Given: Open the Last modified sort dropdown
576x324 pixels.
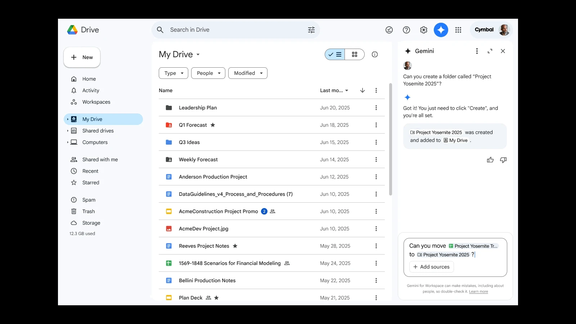Looking at the screenshot, I should (x=334, y=90).
